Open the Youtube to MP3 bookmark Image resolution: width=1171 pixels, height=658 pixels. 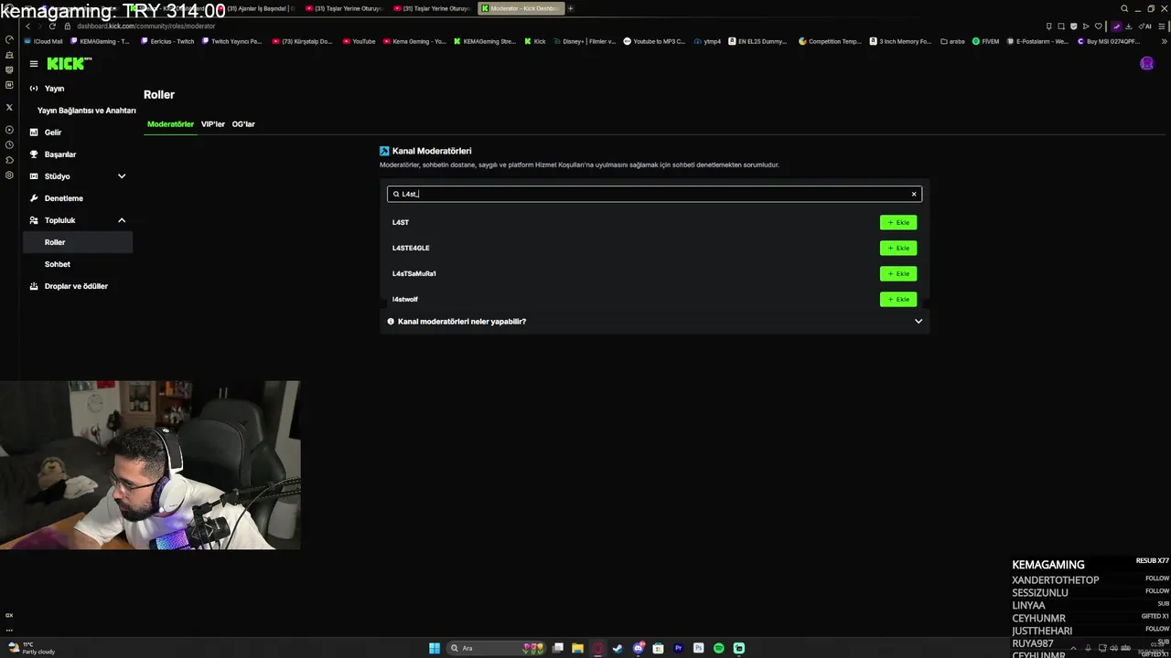(x=654, y=41)
